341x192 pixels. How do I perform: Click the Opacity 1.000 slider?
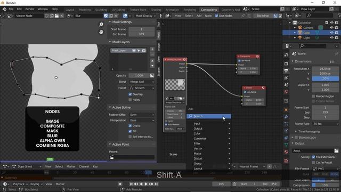click(139, 76)
